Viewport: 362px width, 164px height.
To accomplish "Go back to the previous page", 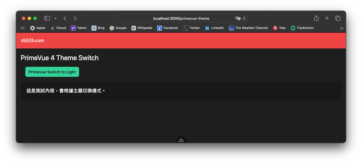I will [65, 18].
